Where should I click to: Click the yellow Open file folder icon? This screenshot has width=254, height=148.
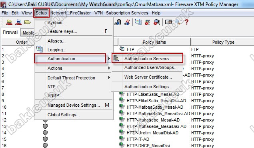click(x=27, y=22)
